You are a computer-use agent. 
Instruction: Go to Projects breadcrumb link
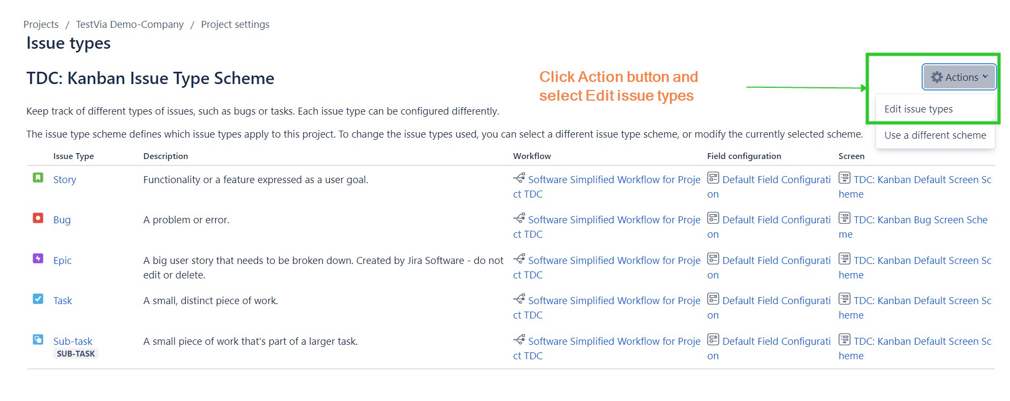tap(41, 25)
